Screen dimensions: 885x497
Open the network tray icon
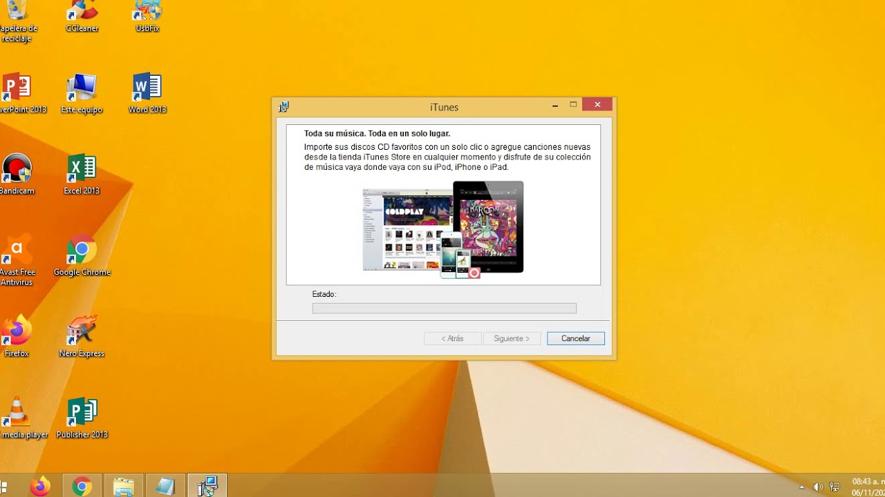click(835, 487)
